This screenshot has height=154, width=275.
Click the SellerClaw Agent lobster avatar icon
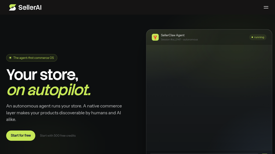[x=155, y=37]
